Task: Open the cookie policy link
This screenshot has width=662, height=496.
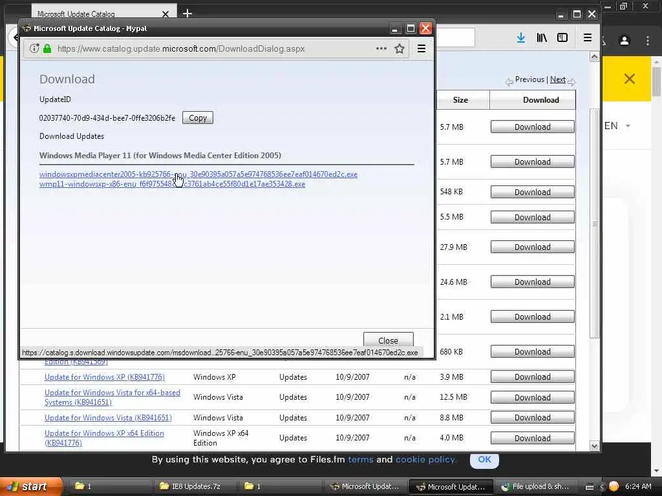Action: pyautogui.click(x=425, y=459)
